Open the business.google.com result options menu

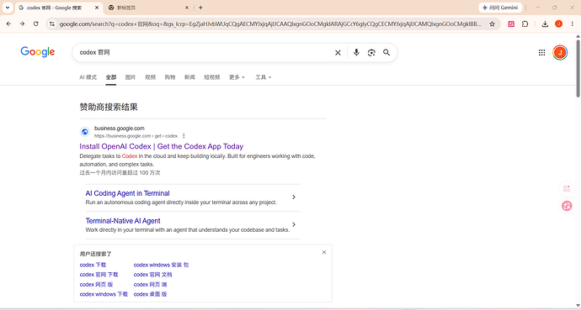click(x=184, y=136)
